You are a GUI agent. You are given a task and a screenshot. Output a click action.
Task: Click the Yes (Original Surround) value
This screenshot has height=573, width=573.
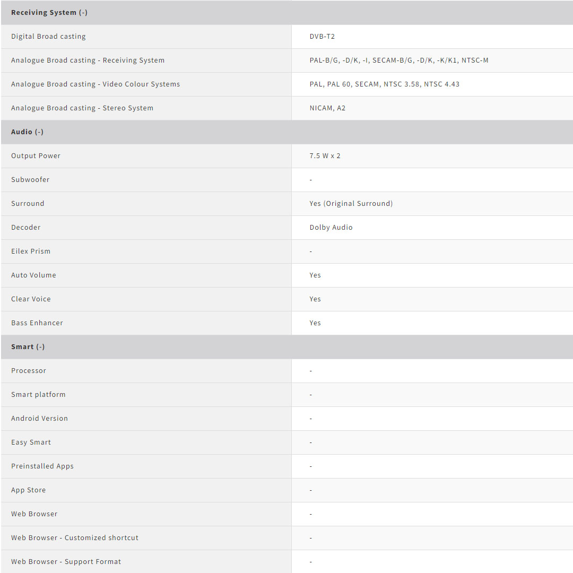[x=351, y=204]
